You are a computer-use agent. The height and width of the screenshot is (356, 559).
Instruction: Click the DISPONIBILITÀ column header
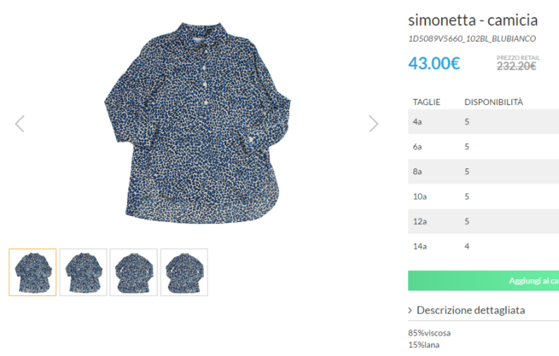click(x=494, y=102)
